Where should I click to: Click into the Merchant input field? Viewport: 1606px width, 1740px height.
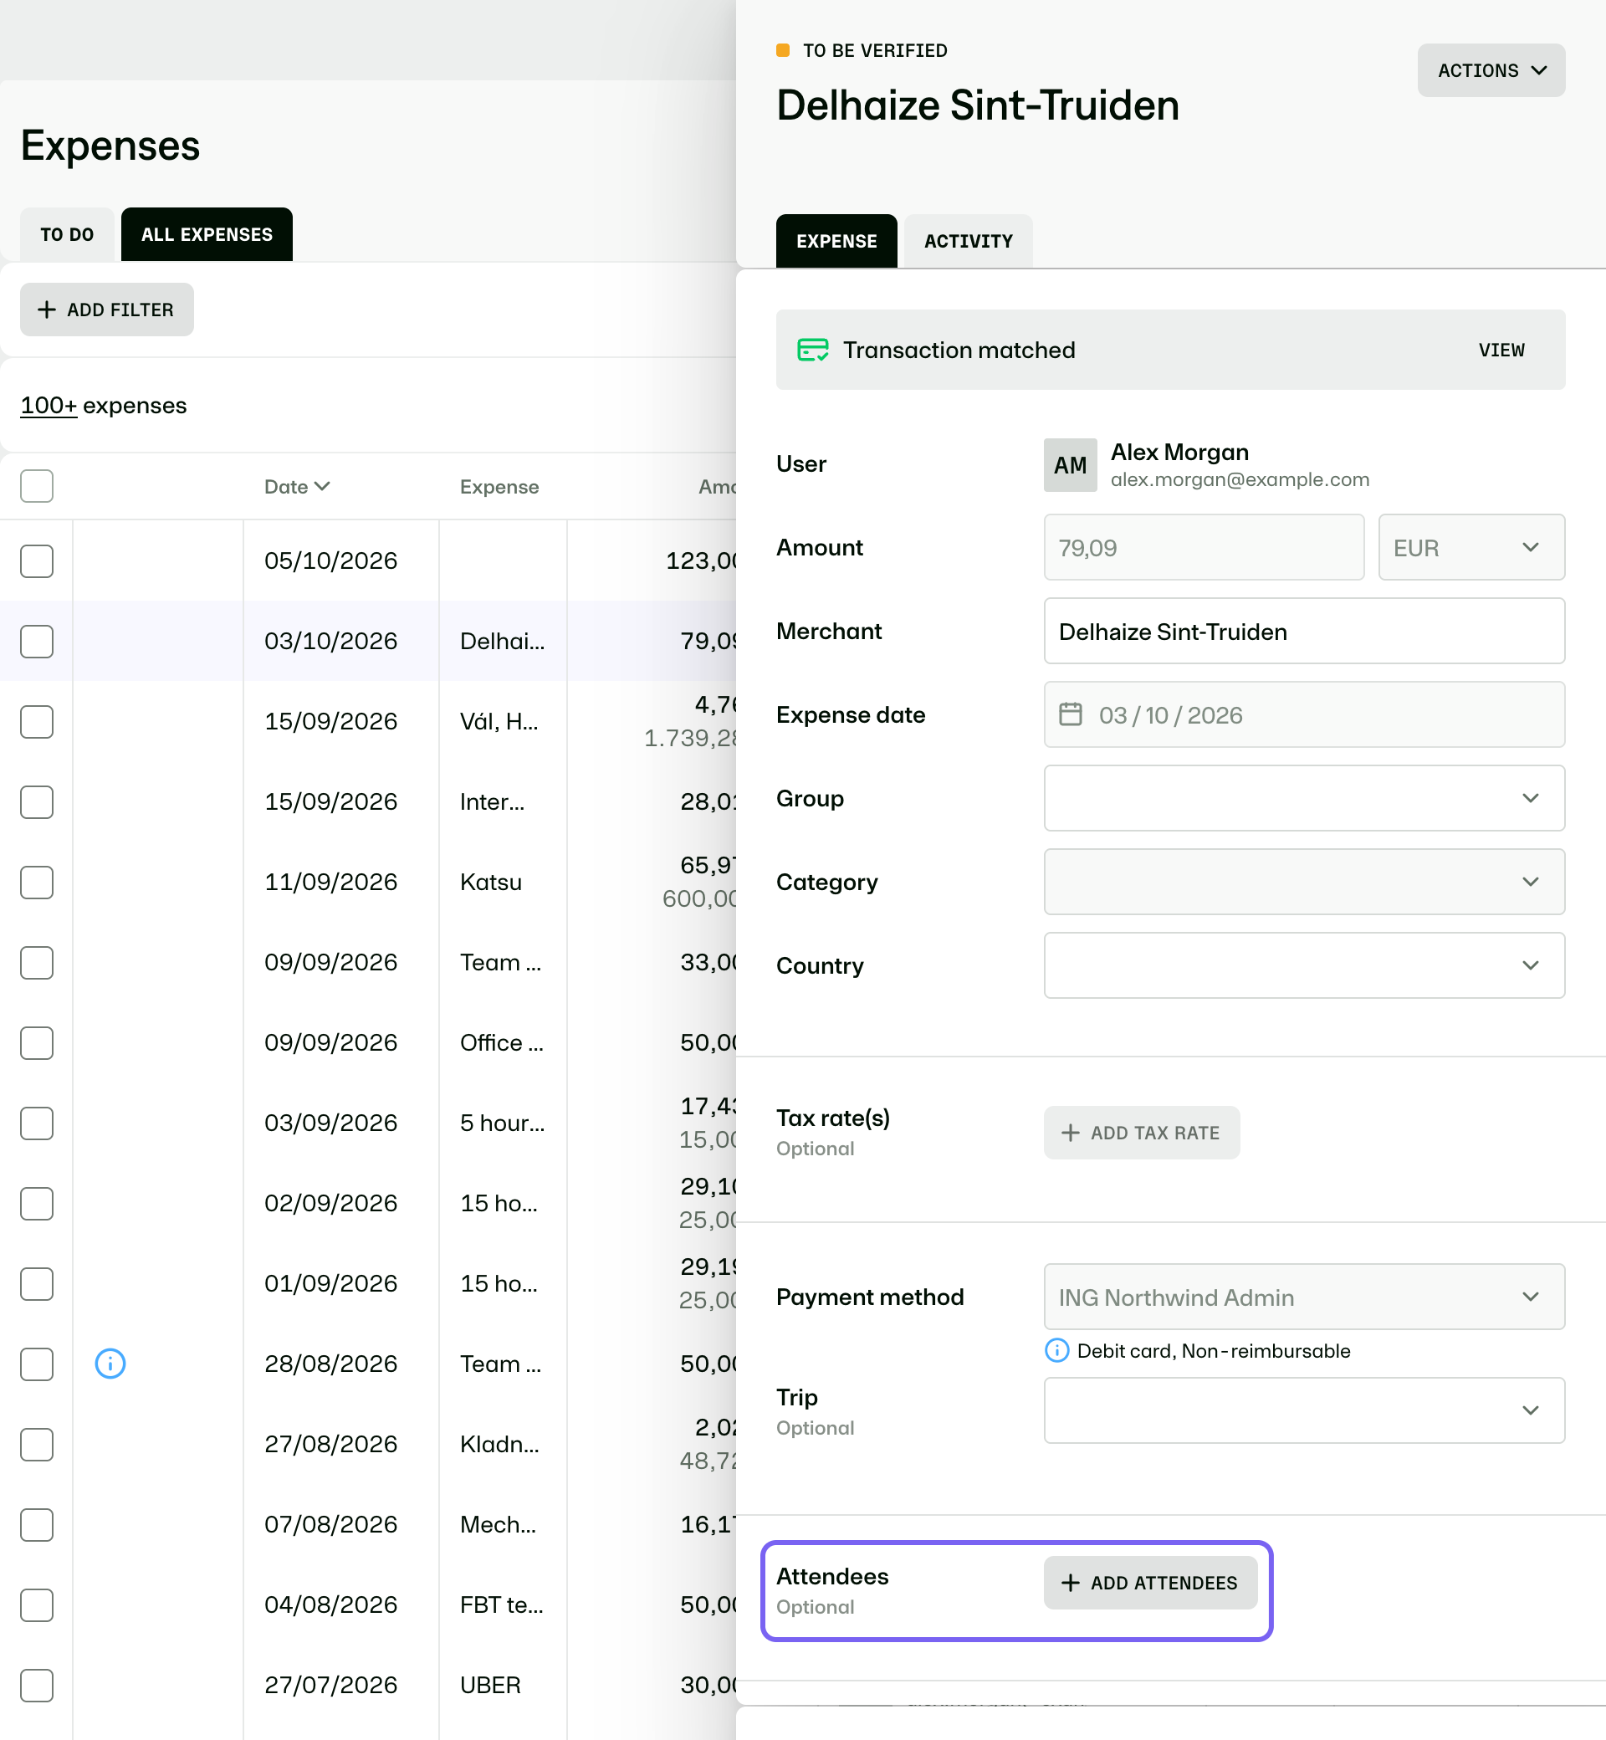click(x=1303, y=631)
